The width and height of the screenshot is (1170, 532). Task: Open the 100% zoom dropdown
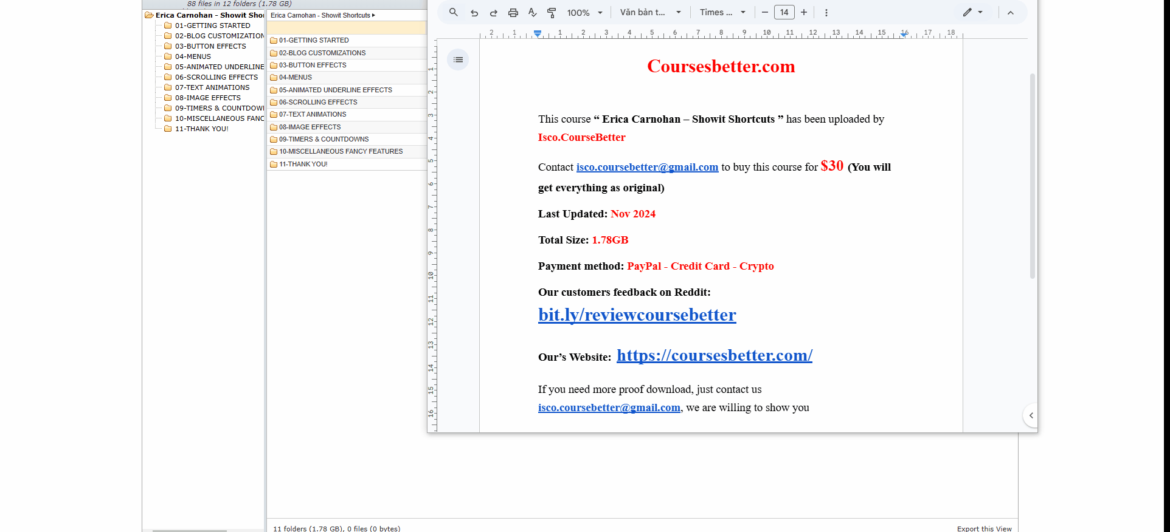point(584,13)
